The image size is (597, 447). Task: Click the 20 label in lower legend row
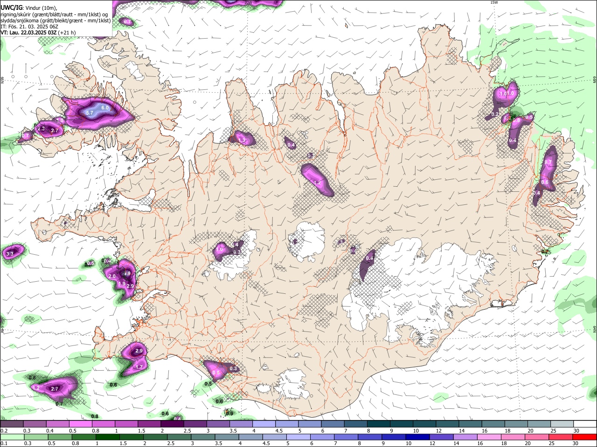pyautogui.click(x=528, y=443)
